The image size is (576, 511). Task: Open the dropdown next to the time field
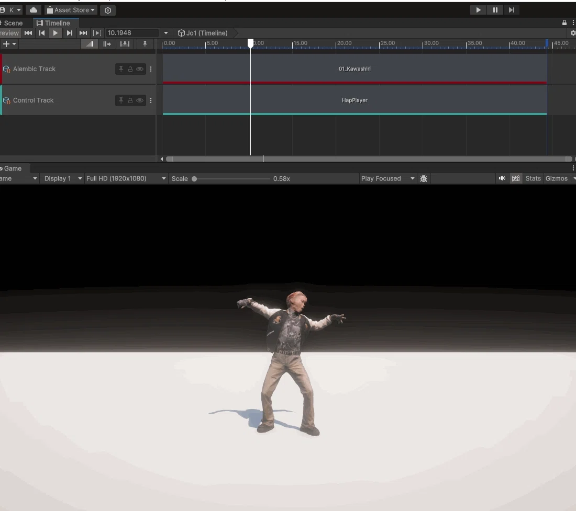click(x=166, y=33)
